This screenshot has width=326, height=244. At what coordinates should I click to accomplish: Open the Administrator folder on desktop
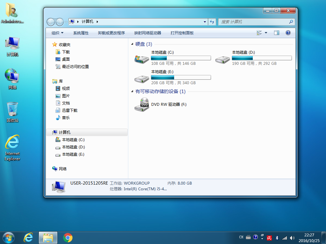click(12, 12)
